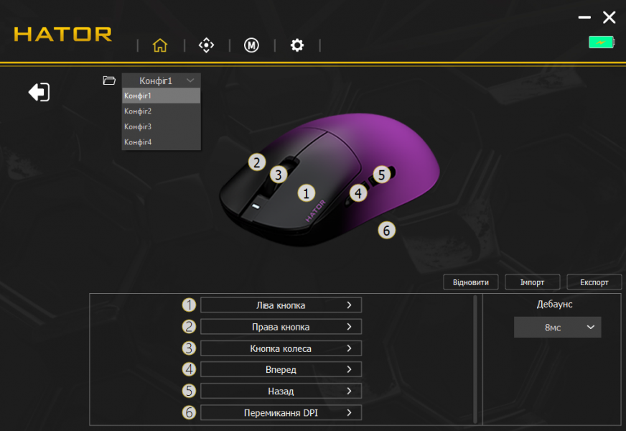Expand Ліва кнопка assignment options

(281, 305)
